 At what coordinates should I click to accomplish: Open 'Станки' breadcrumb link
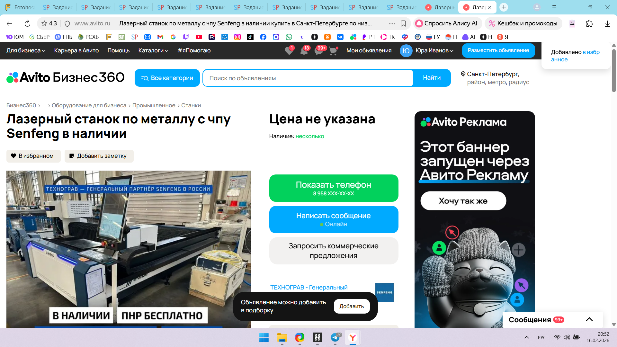point(191,105)
